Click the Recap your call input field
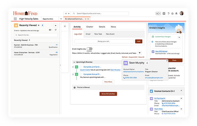The height and width of the screenshot is (126, 197). pyautogui.click(x=104, y=41)
